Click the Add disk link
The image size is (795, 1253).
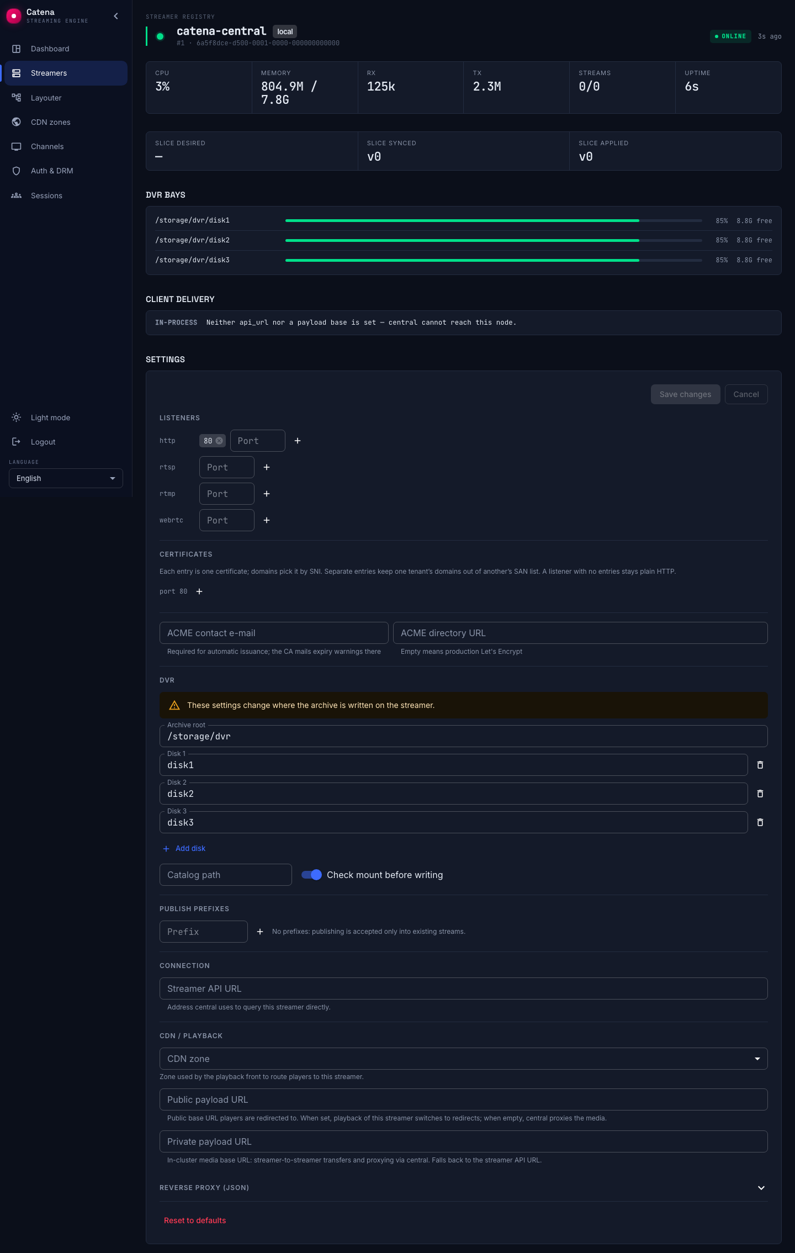pyautogui.click(x=184, y=848)
